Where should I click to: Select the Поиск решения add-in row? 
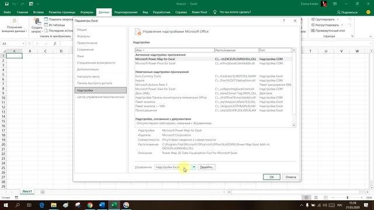(x=213, y=110)
